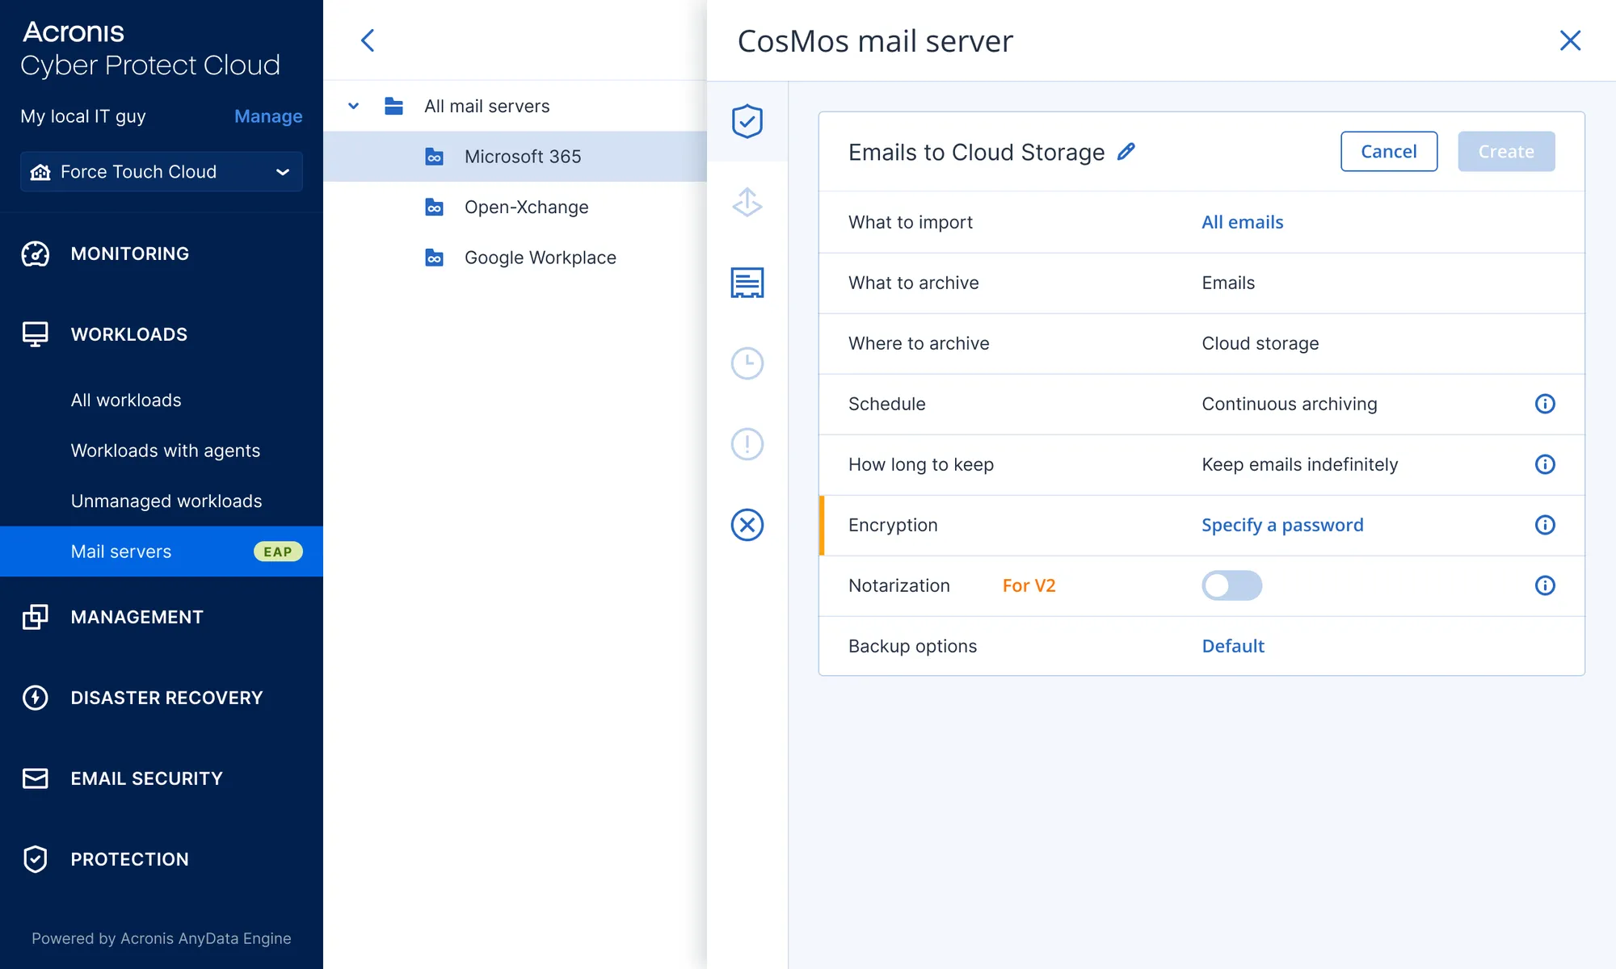
Task: Open the Disaster Recovery section
Action: (166, 698)
